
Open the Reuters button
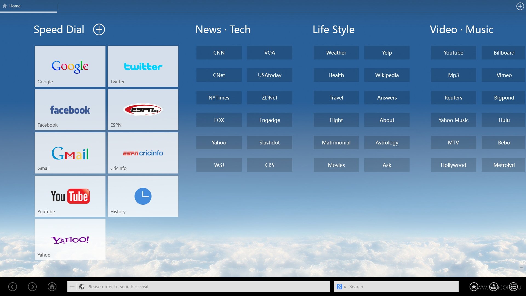click(x=453, y=98)
